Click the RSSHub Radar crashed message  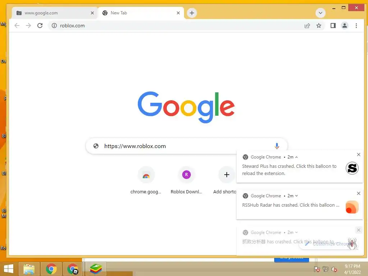click(x=290, y=205)
